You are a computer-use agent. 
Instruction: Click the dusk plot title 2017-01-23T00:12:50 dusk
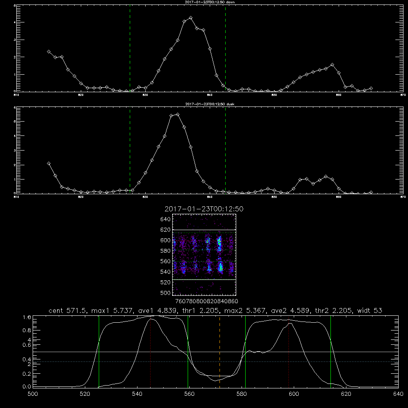[x=210, y=104]
